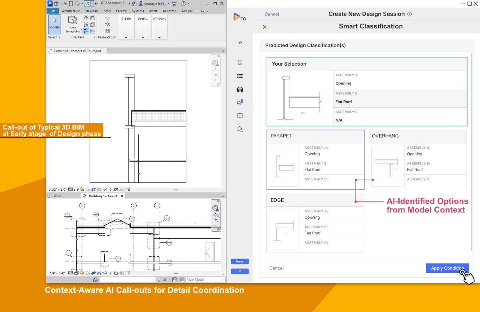Image resolution: width=480 pixels, height=312 pixels.
Task: Click Cancel link at bottom of panel
Action: pyautogui.click(x=276, y=268)
